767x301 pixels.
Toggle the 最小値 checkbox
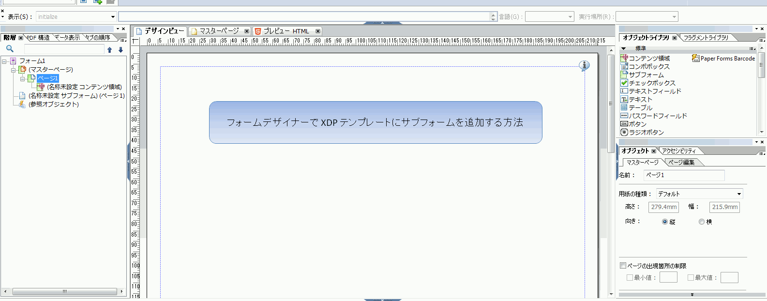point(630,278)
